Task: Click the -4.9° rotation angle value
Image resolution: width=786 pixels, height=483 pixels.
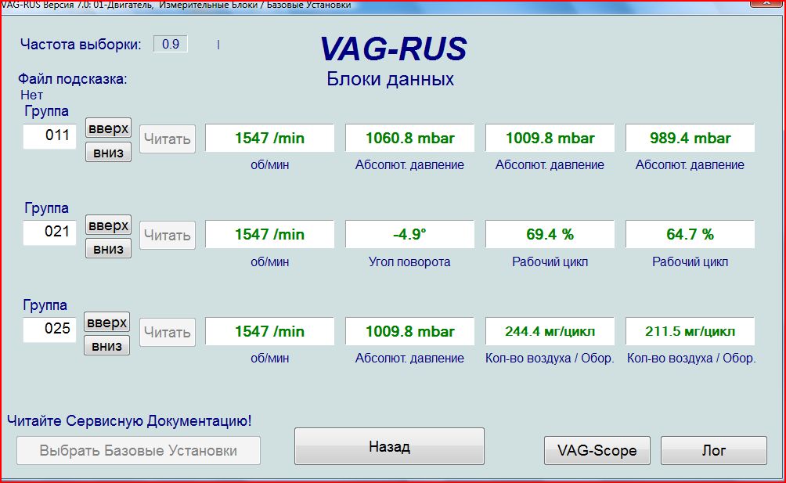Action: 409,235
